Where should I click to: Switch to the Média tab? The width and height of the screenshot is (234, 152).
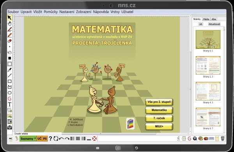[x=206, y=19]
